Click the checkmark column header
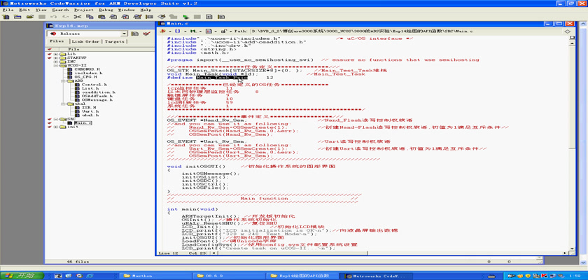This screenshot has width=588, height=280. click(50, 49)
